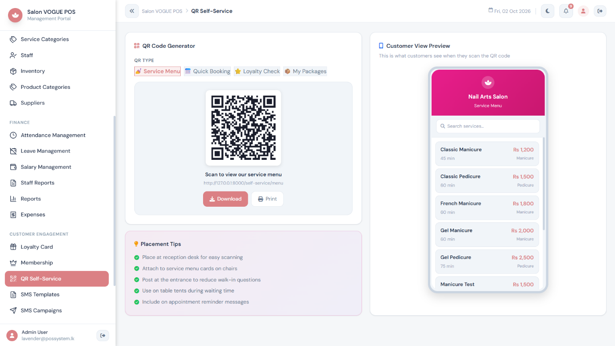Image resolution: width=615 pixels, height=346 pixels.
Task: Select Gel Pedicure service card
Action: [x=487, y=261]
